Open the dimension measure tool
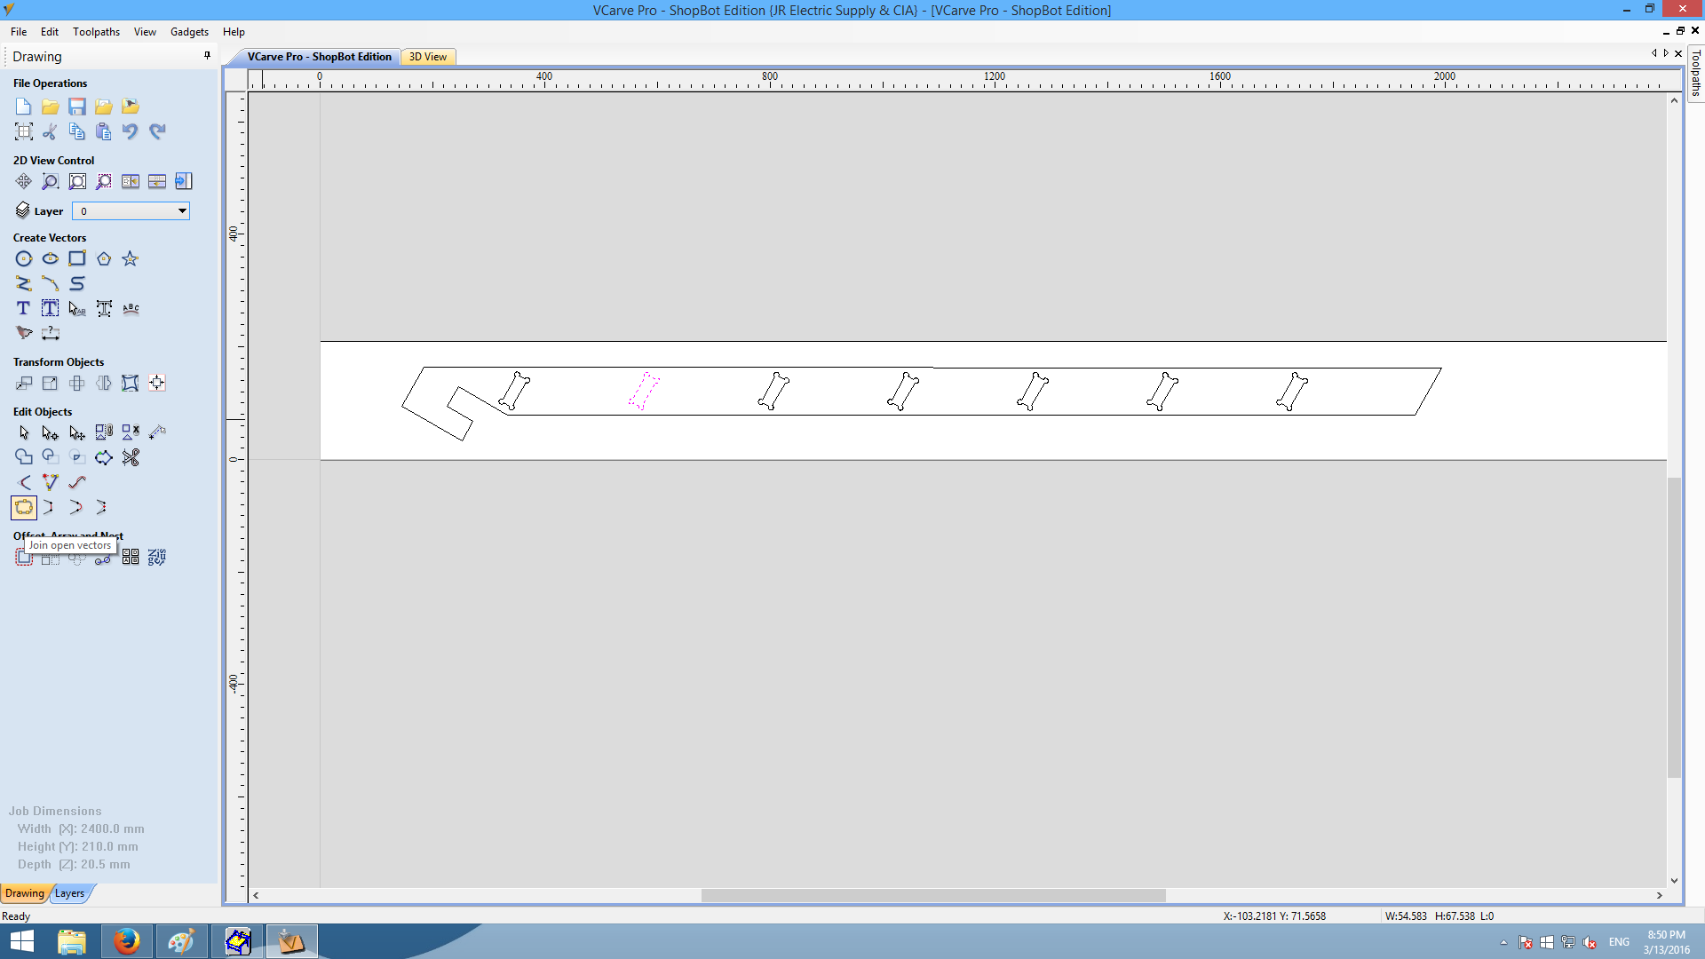The height and width of the screenshot is (959, 1705). pyautogui.click(x=51, y=333)
